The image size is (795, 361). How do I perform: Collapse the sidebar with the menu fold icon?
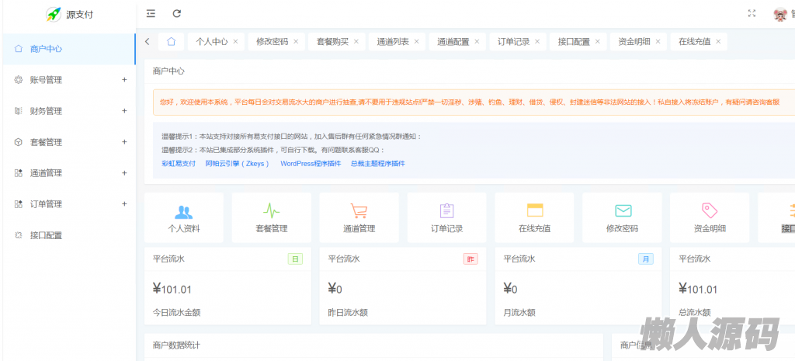pyautogui.click(x=151, y=13)
